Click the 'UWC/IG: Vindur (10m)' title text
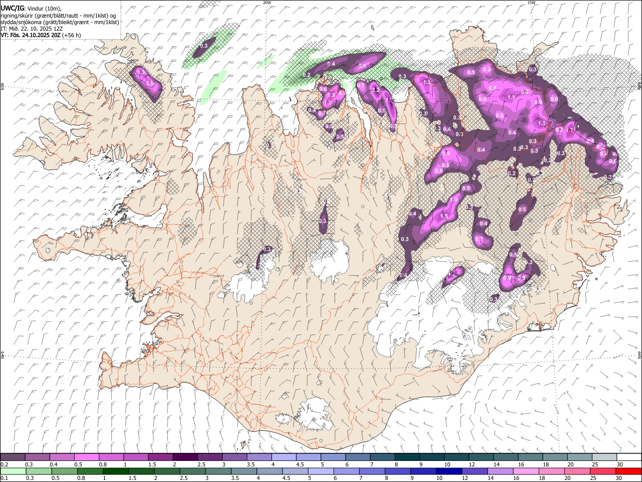Image resolution: width=642 pixels, height=482 pixels. pyautogui.click(x=31, y=9)
